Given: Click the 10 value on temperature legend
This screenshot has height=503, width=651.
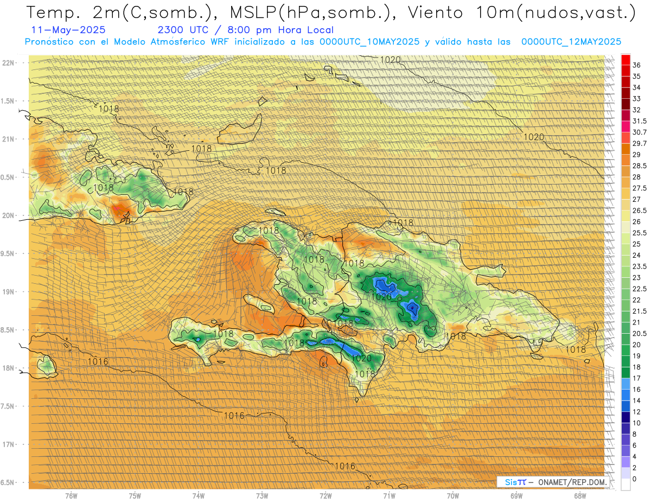Looking at the screenshot, I should click(637, 423).
